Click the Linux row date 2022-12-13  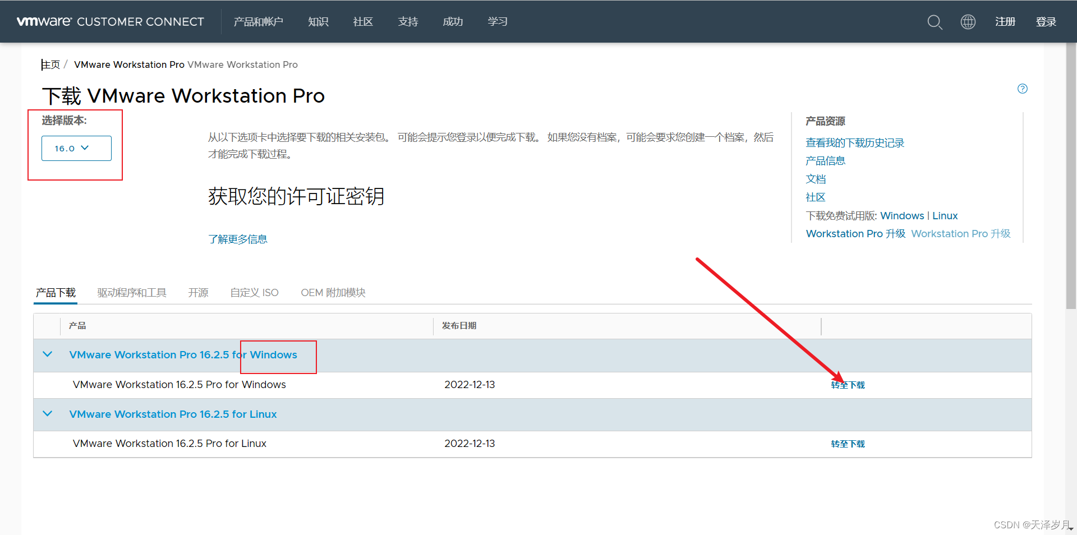tap(470, 444)
